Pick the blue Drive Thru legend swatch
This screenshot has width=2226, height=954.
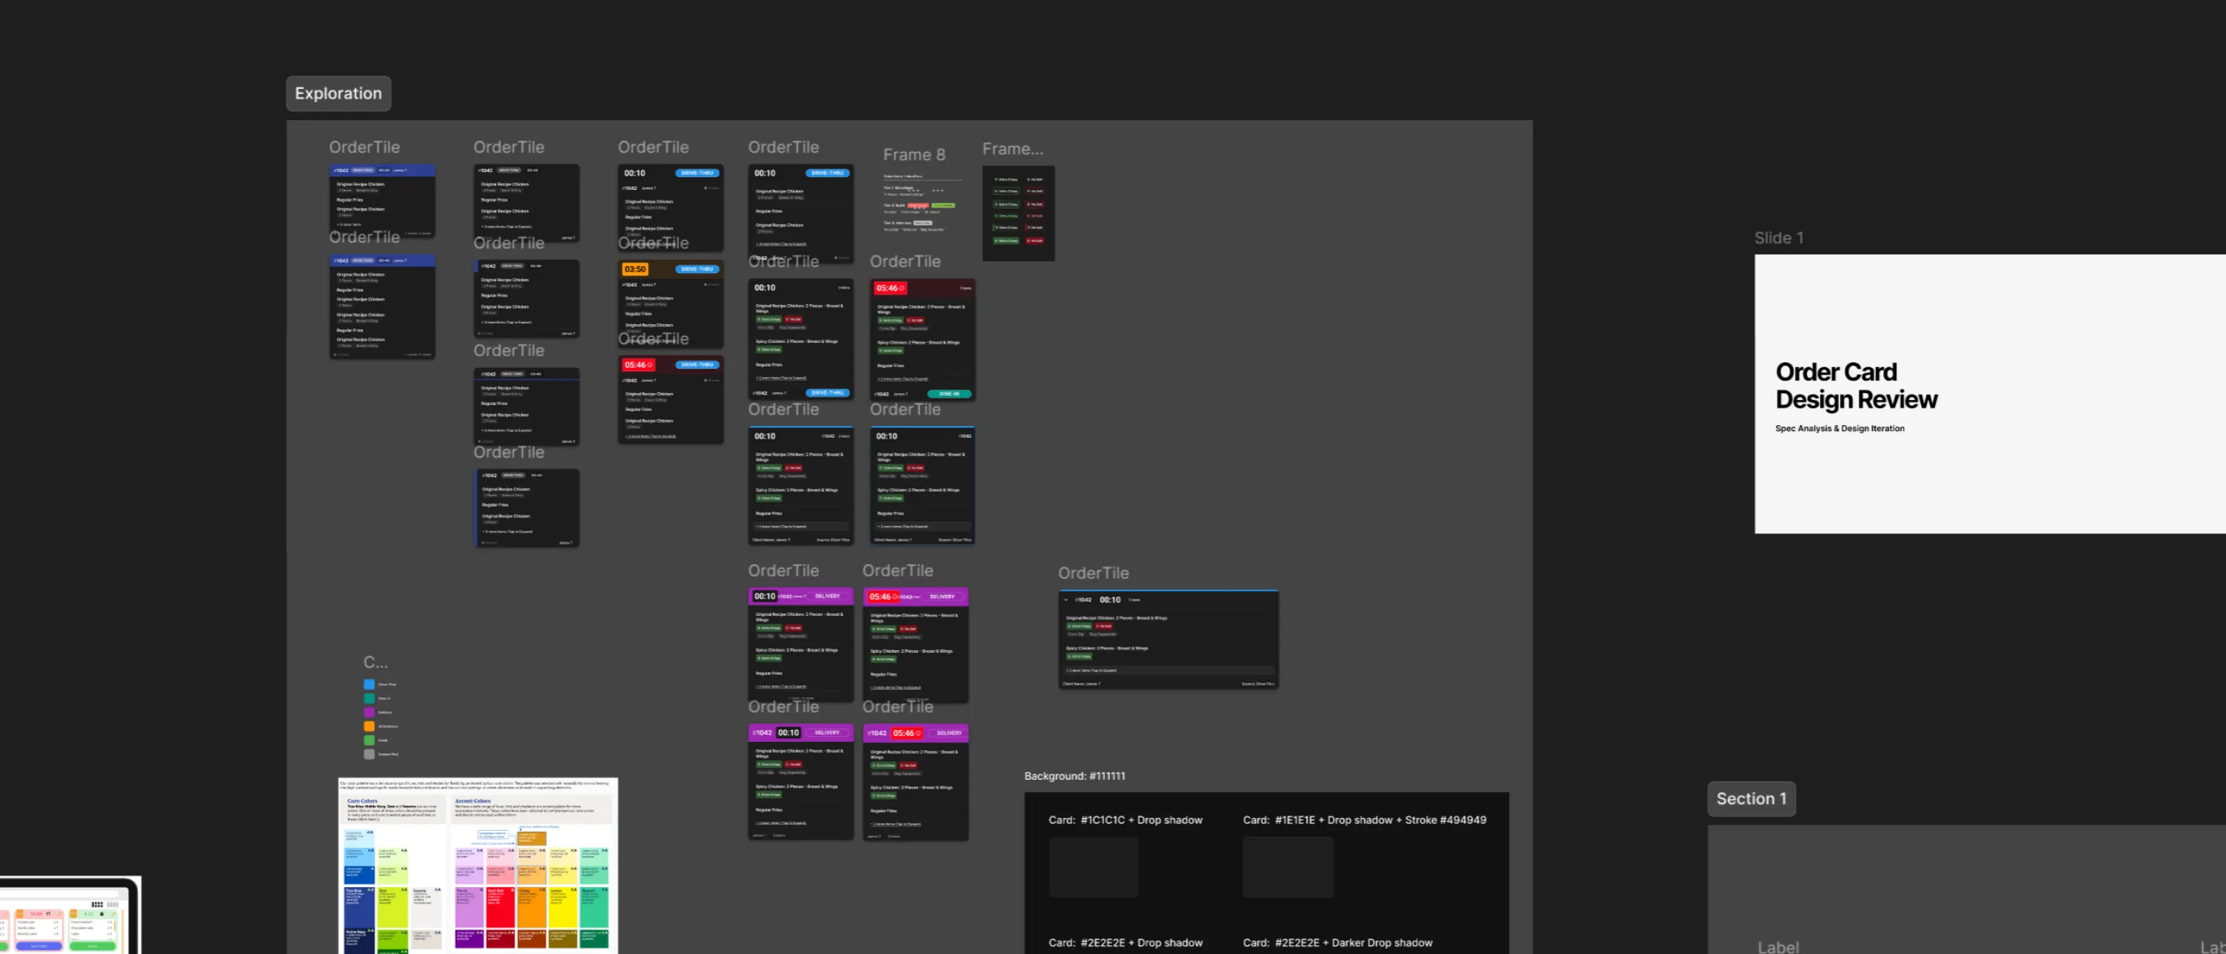(x=369, y=685)
